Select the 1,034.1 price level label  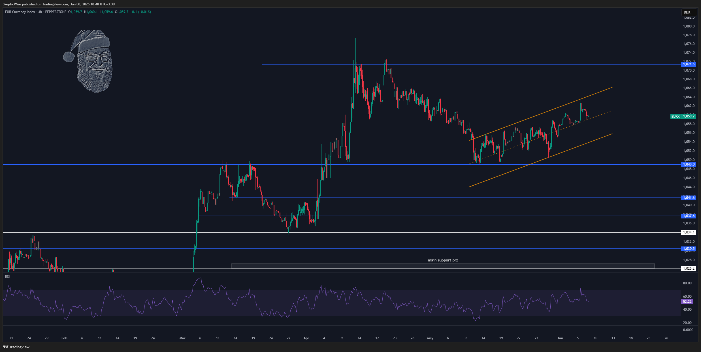(689, 232)
